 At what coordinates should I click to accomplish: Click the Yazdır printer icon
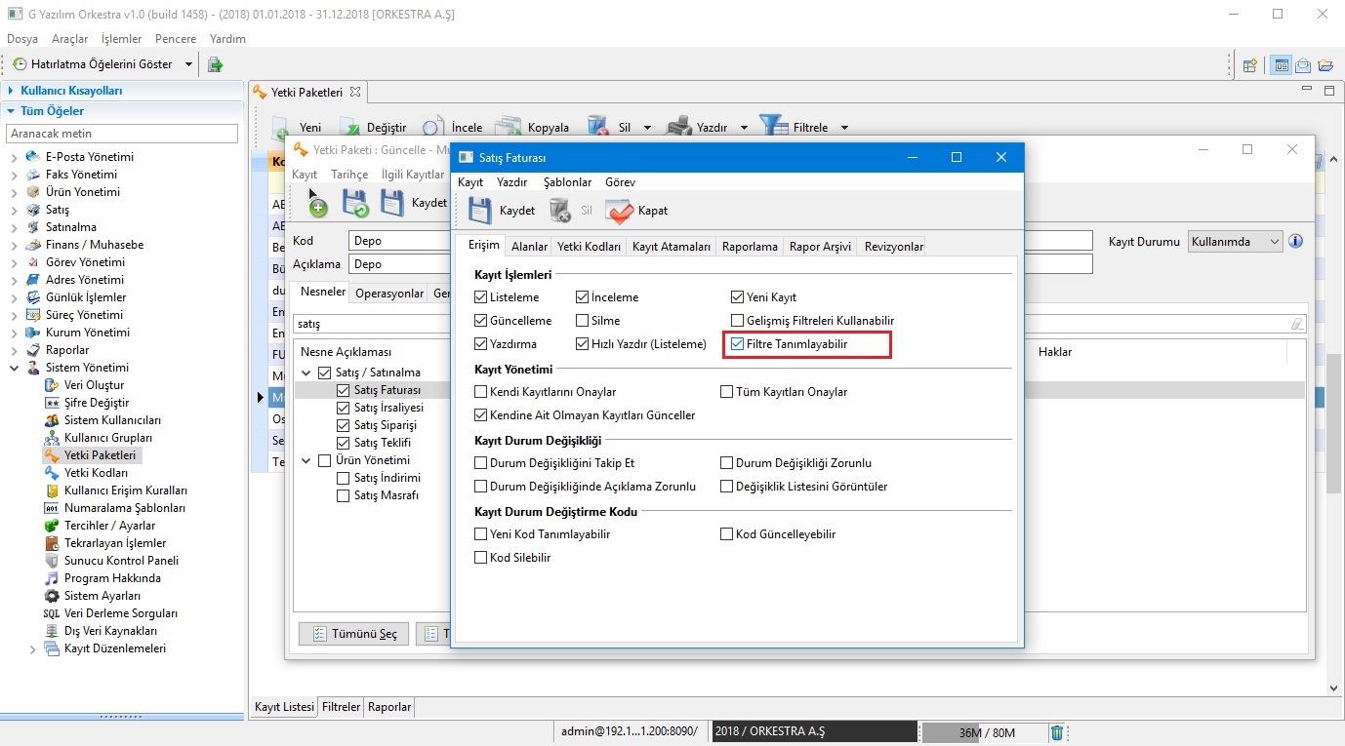point(678,128)
